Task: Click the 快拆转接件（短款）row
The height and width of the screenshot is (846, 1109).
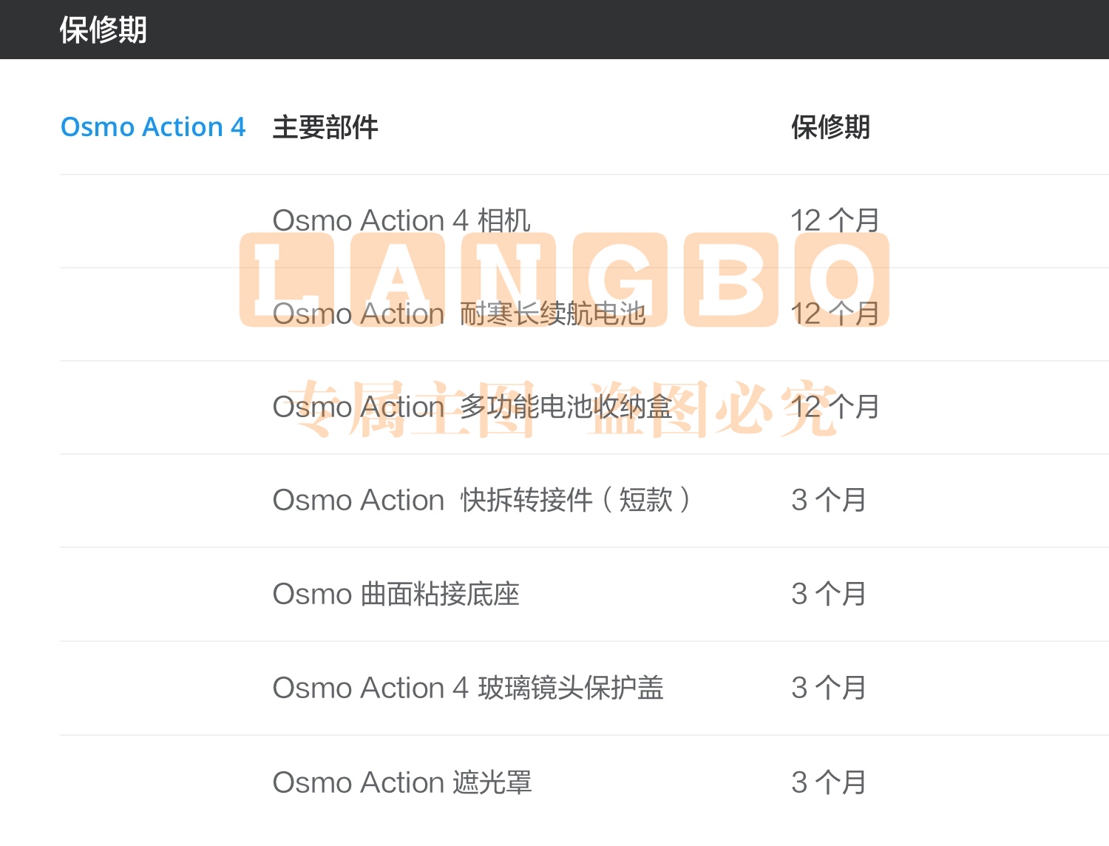Action: click(584, 501)
